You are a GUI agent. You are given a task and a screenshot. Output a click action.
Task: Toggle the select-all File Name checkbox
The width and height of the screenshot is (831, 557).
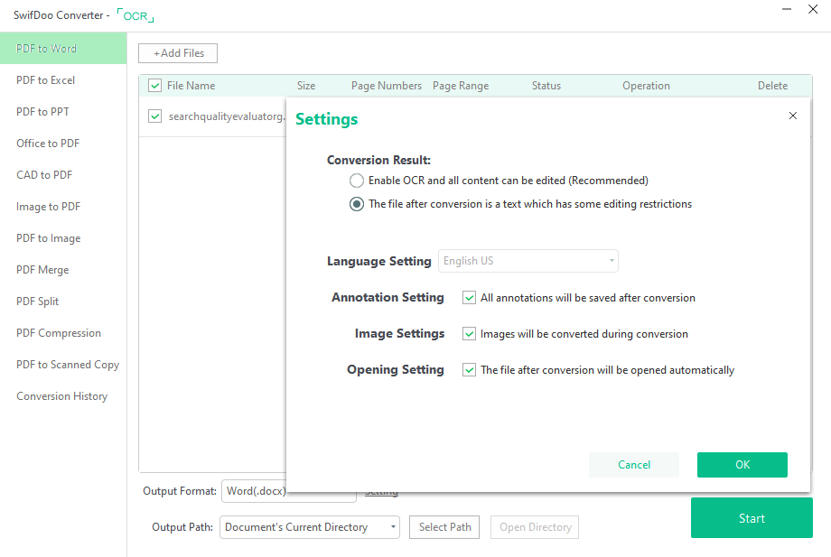154,86
